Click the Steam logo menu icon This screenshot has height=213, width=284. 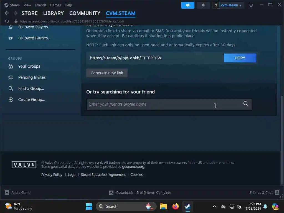6,5
